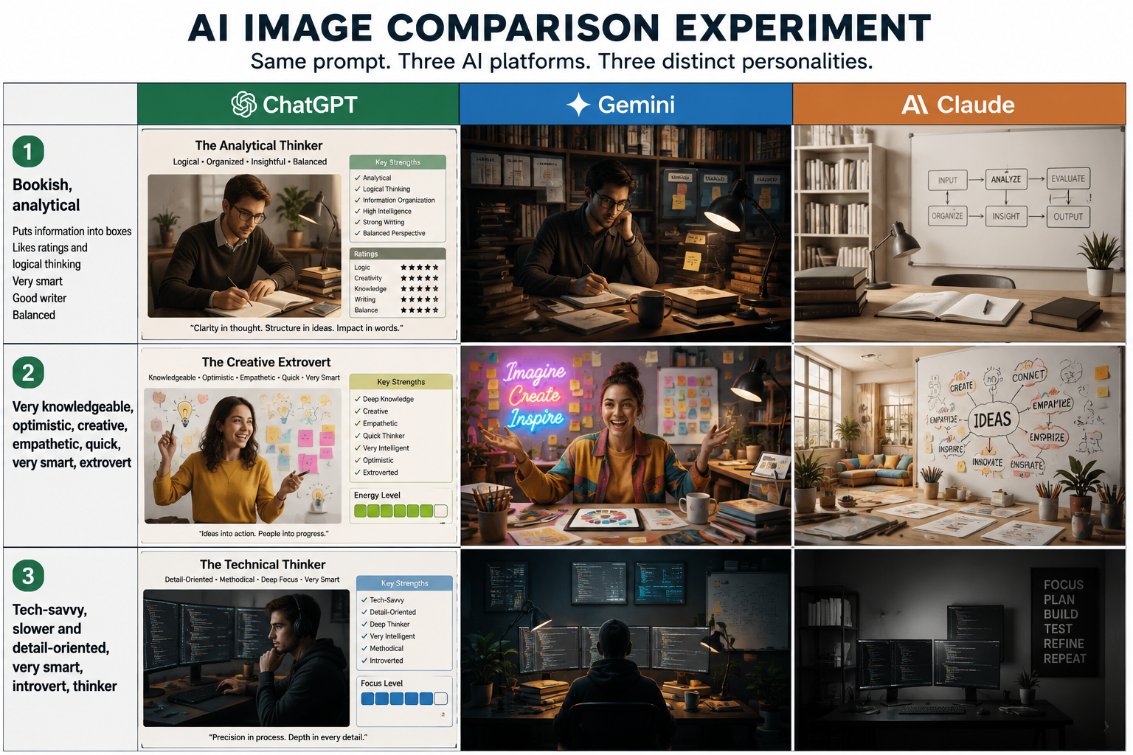The width and height of the screenshot is (1133, 755).
Task: Click the INPUT box on Claude's whiteboard
Action: [x=948, y=180]
